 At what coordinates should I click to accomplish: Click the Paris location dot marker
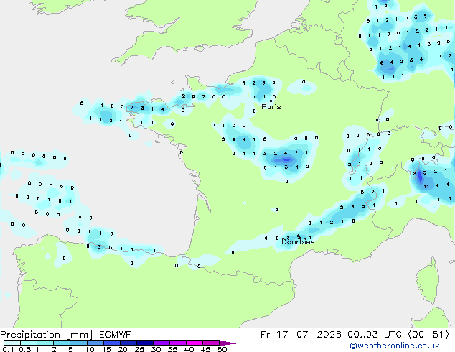pos(271,101)
